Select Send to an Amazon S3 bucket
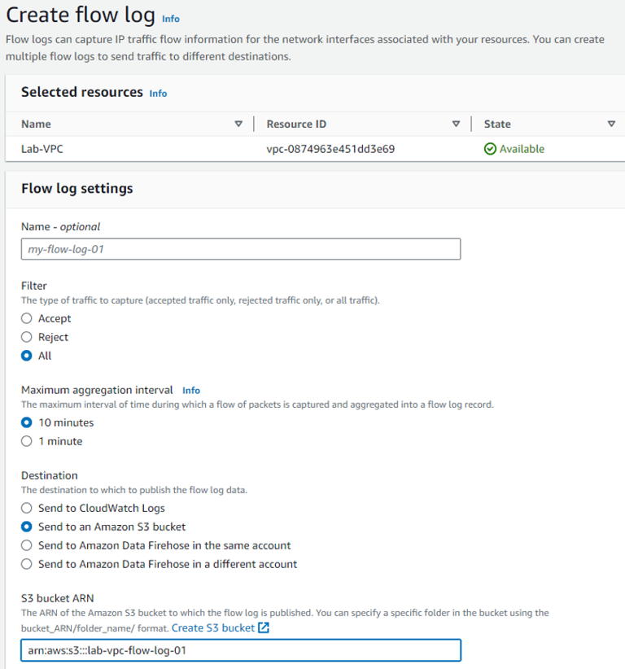Screen dimensions: 625x669 [27, 527]
